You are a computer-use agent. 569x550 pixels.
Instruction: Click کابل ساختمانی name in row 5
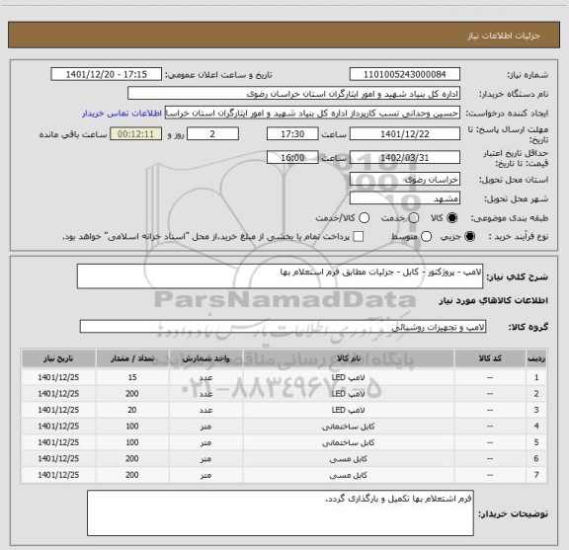click(x=348, y=442)
